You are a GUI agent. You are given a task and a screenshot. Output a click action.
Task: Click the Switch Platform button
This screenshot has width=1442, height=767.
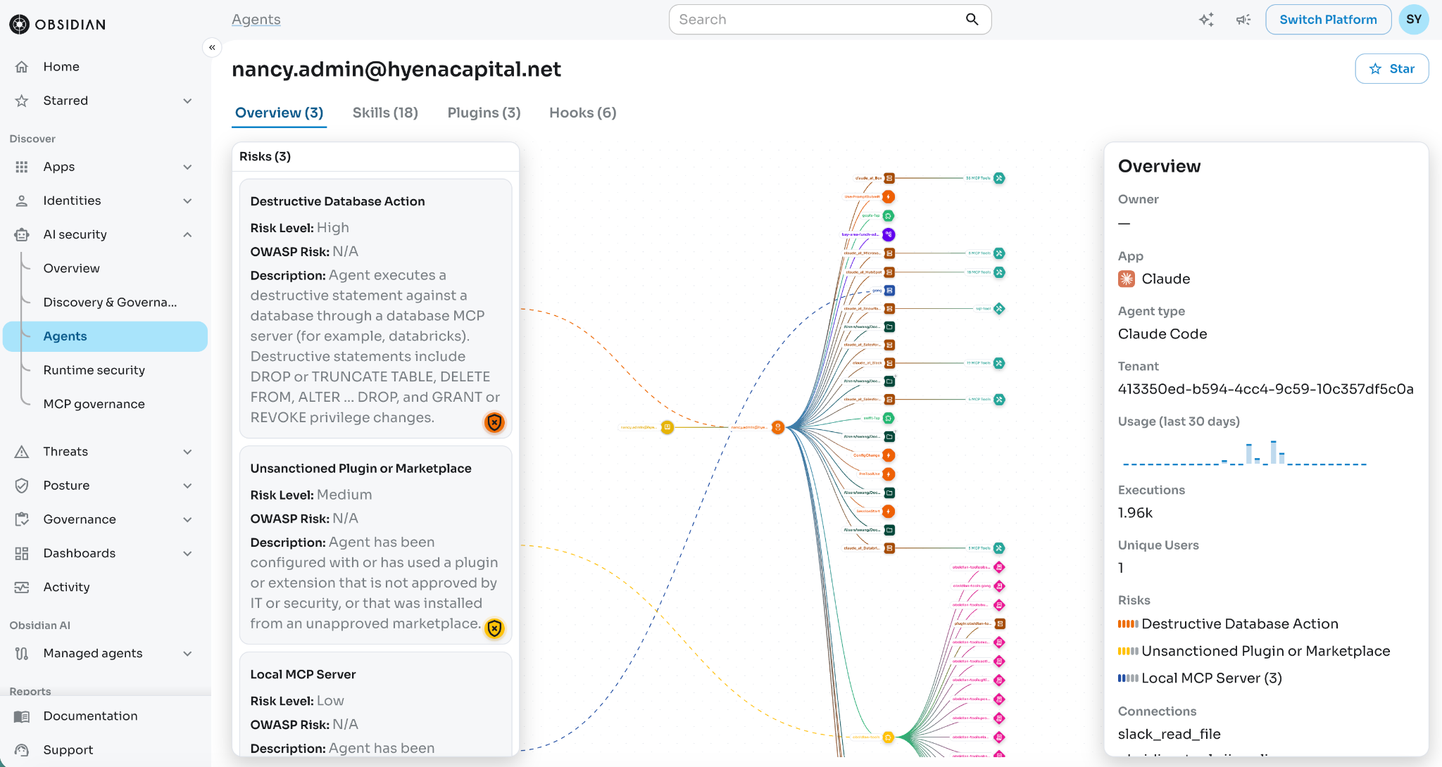point(1328,20)
